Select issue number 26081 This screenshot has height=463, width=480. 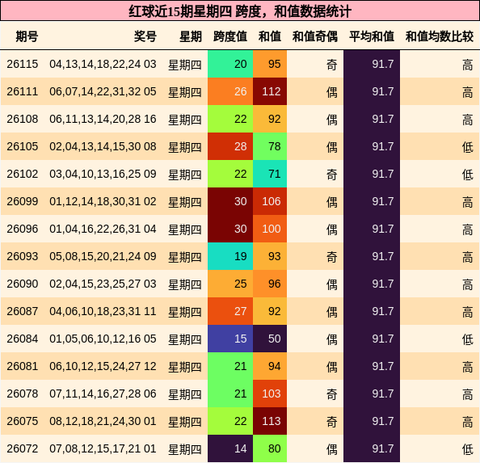point(23,366)
